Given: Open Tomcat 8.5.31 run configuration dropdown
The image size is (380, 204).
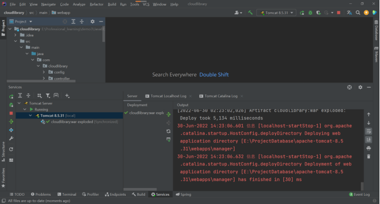Looking at the screenshot, I should [276, 13].
